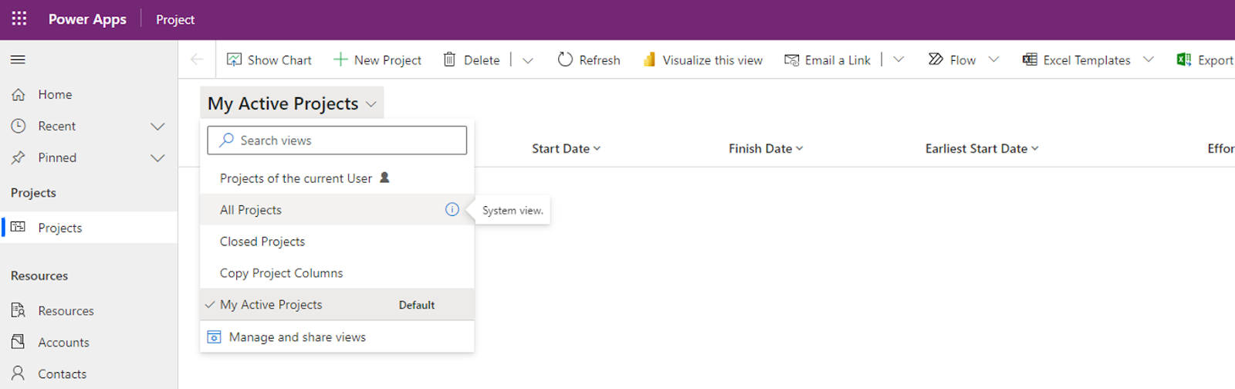
Task: Click the personal view icon after Projects of the current User
Action: click(x=384, y=178)
